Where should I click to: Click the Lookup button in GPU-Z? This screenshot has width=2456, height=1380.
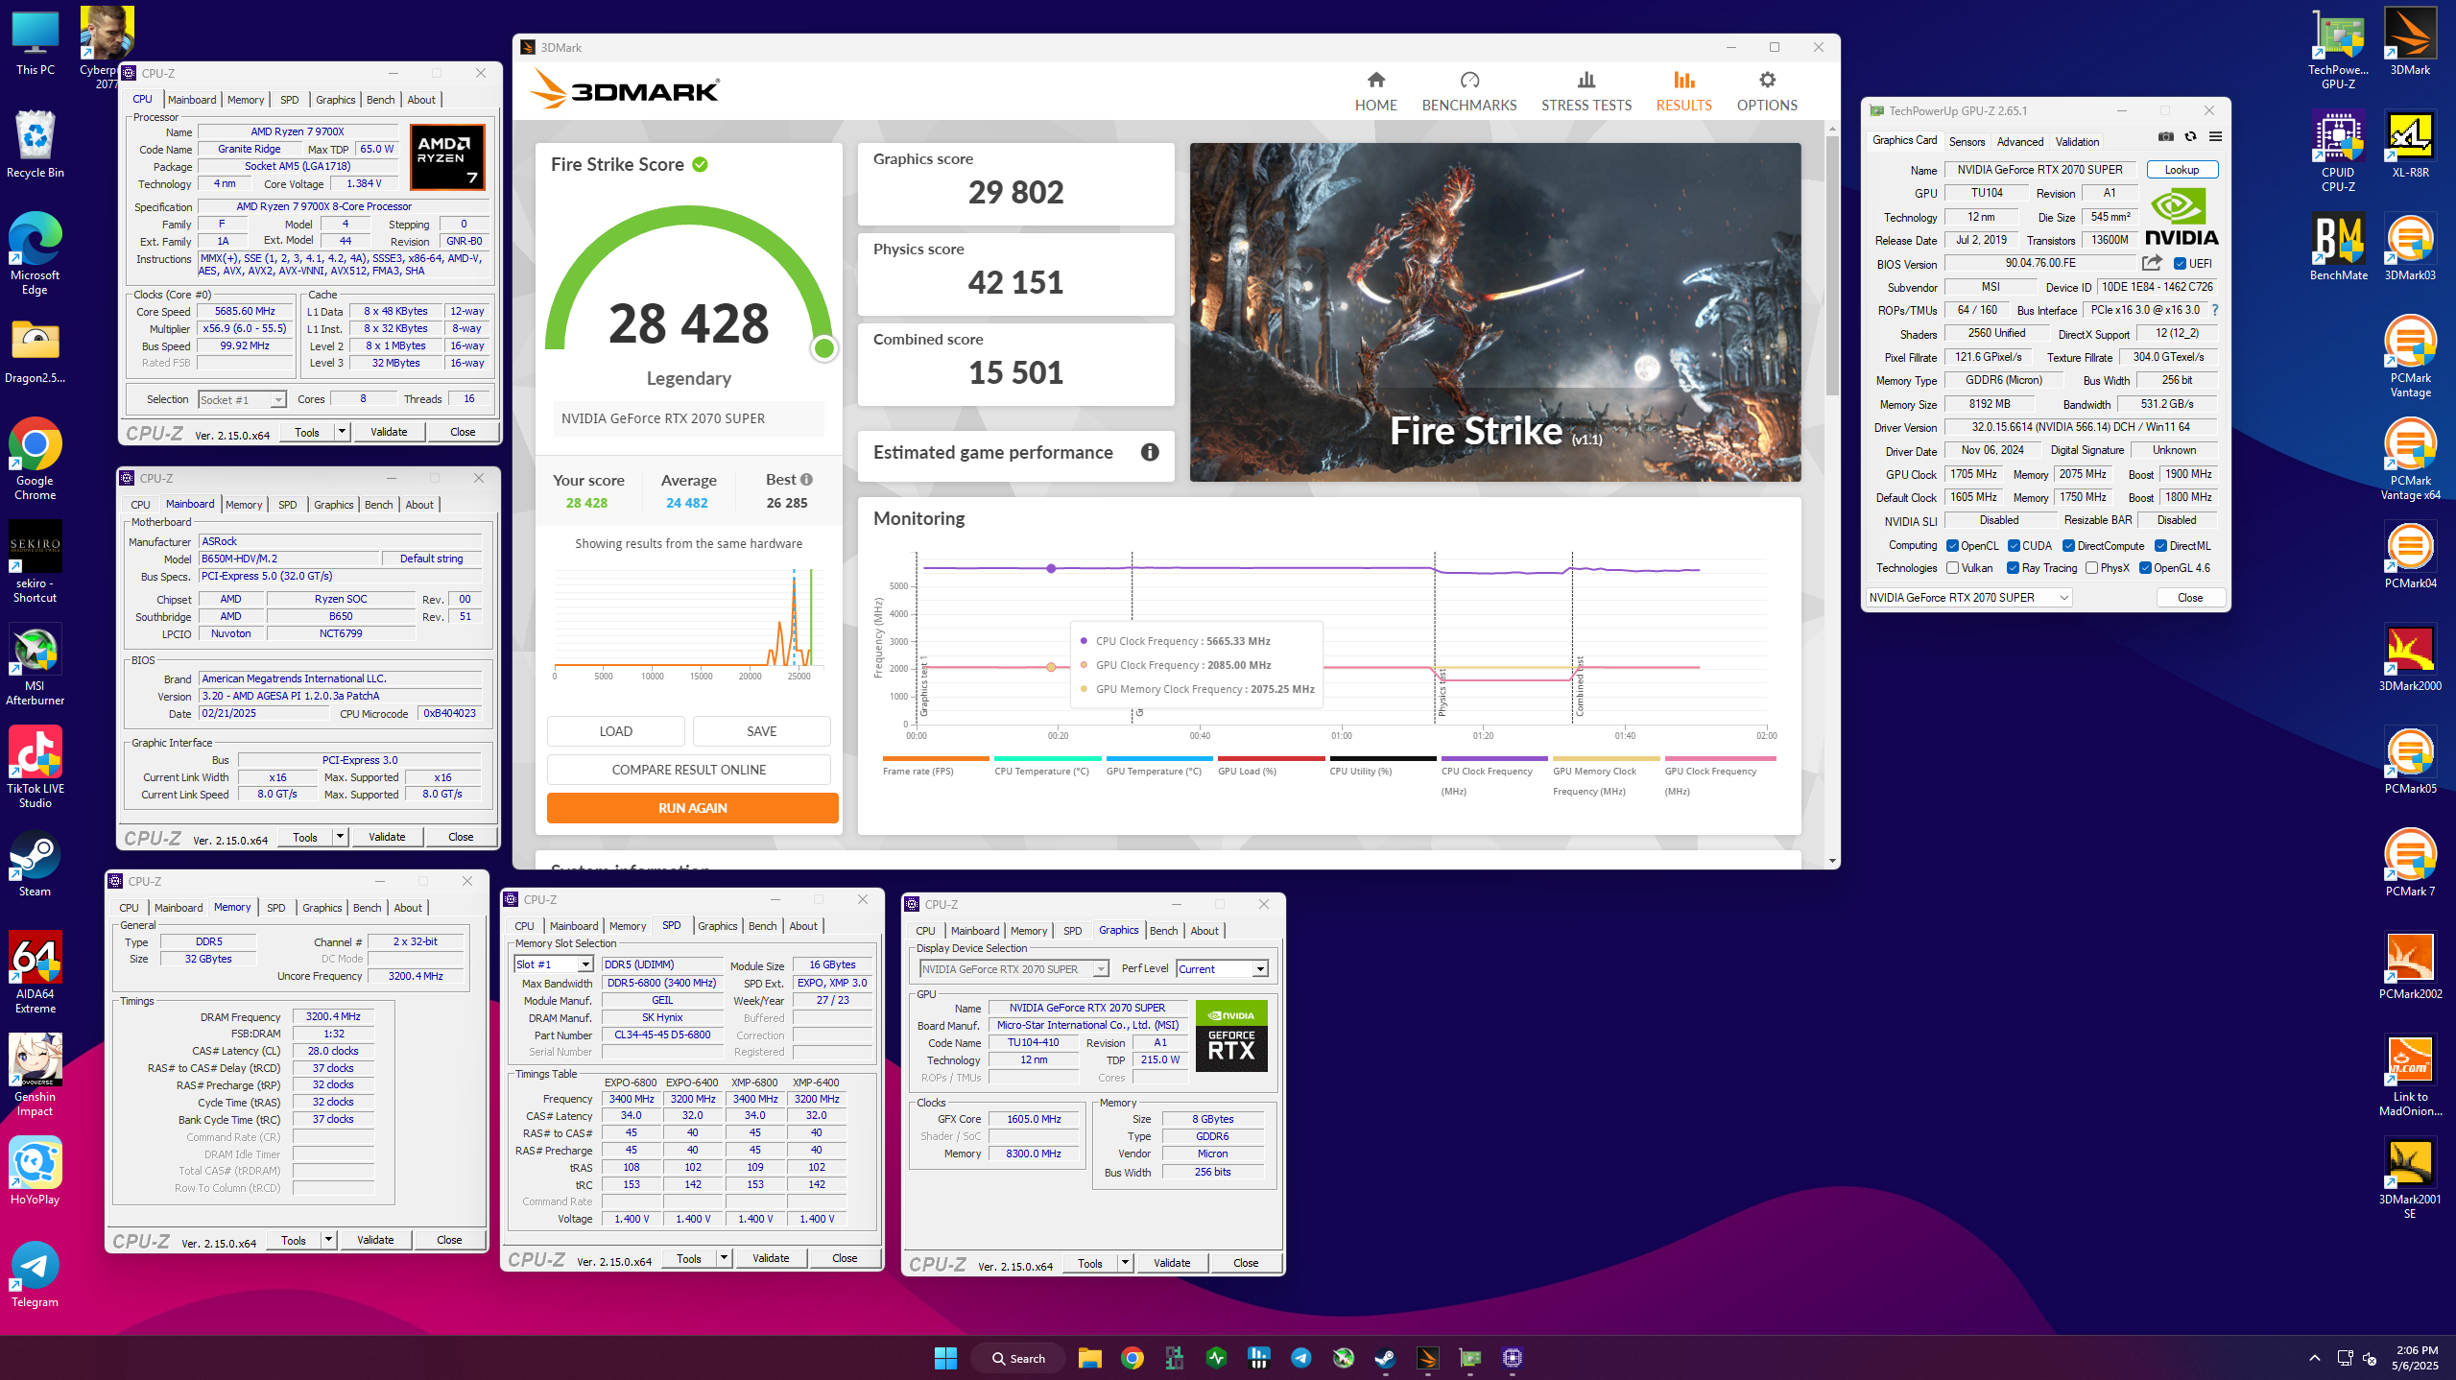[x=2182, y=170]
